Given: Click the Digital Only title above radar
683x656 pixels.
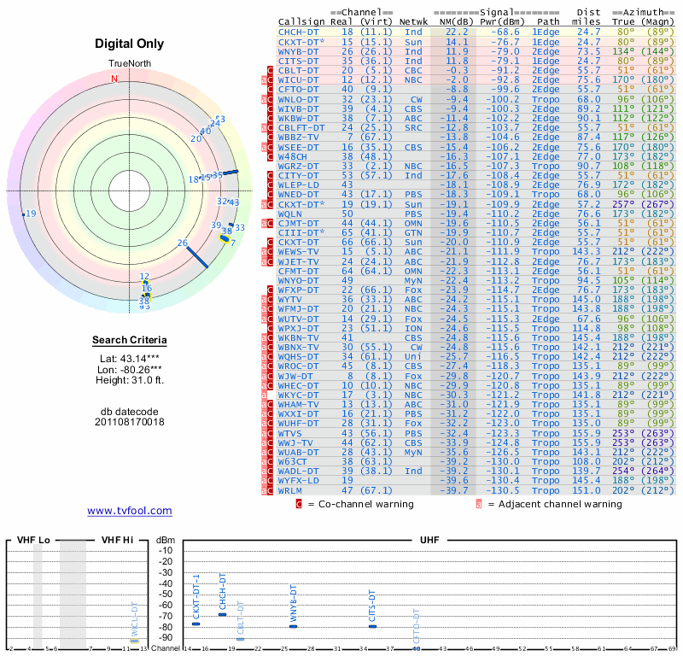Looking at the screenshot, I should click(x=130, y=44).
